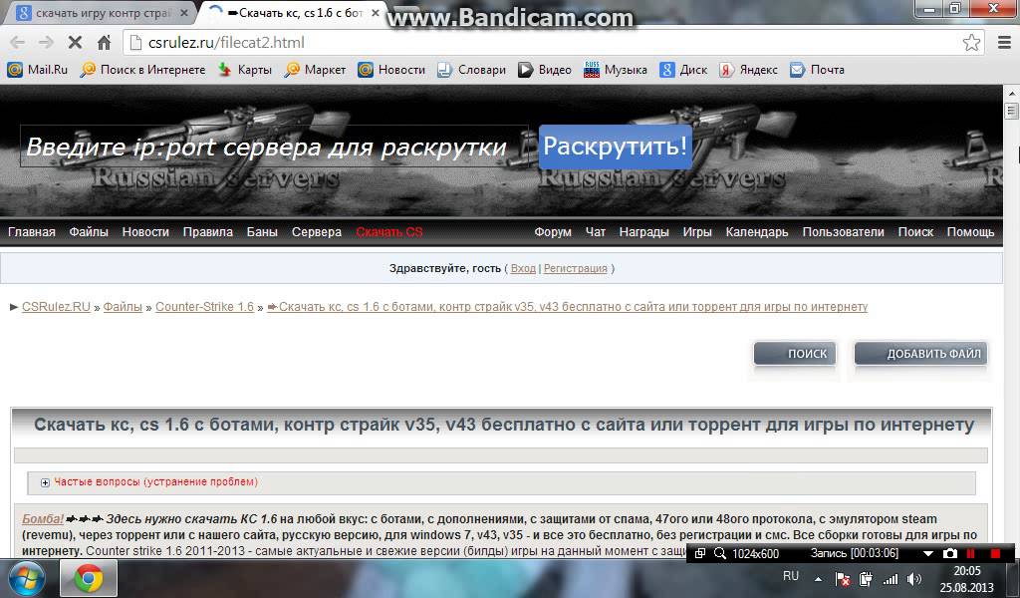
Task: Open Новости in site menu
Action: pyautogui.click(x=145, y=231)
